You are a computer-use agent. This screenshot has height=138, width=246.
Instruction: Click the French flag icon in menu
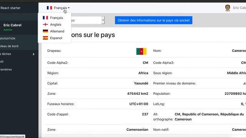pyautogui.click(x=45, y=18)
